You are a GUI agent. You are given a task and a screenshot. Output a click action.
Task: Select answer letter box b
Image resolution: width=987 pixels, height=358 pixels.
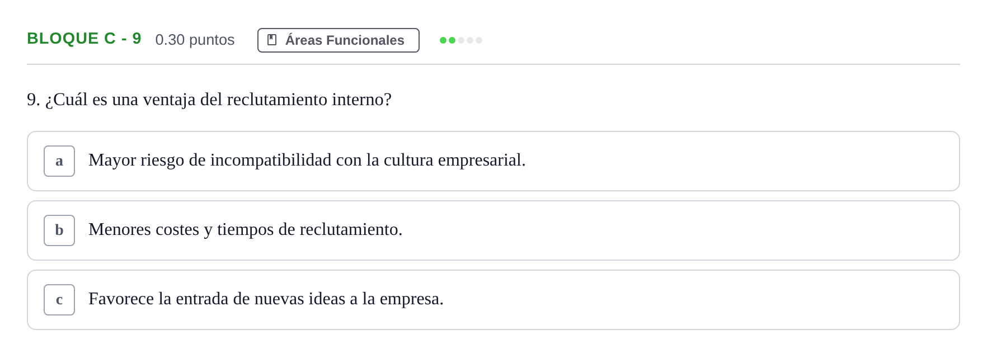point(59,230)
